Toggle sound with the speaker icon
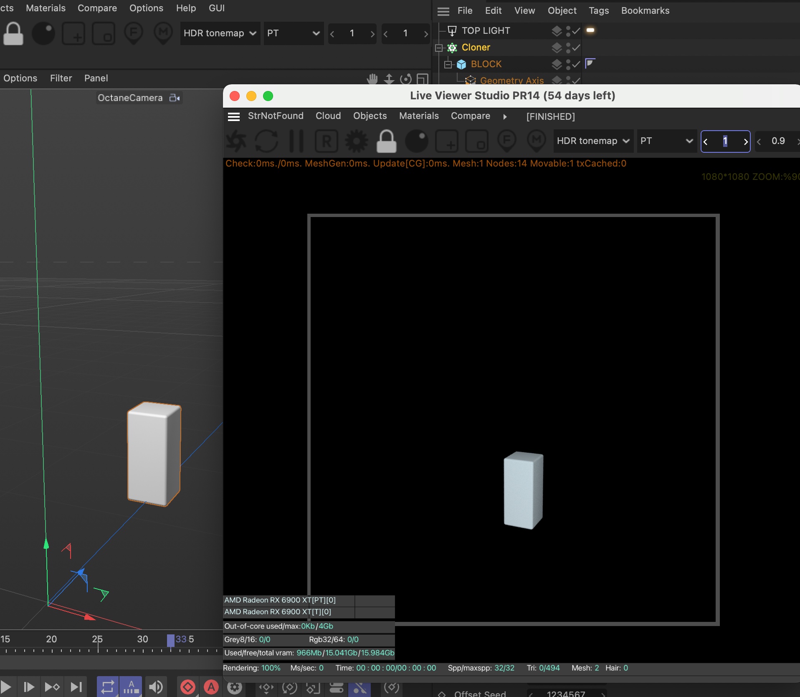Screen dimensions: 800x697 pos(156,687)
